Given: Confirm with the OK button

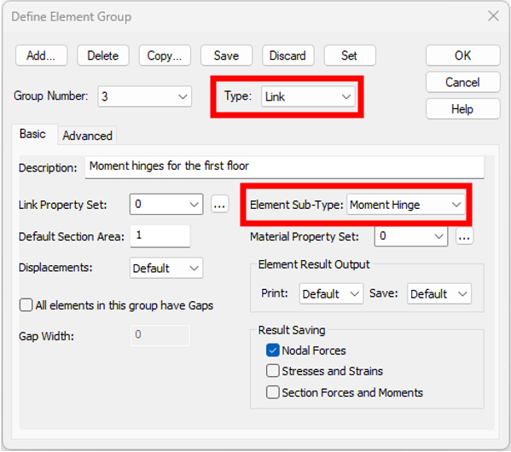Looking at the screenshot, I should point(462,55).
